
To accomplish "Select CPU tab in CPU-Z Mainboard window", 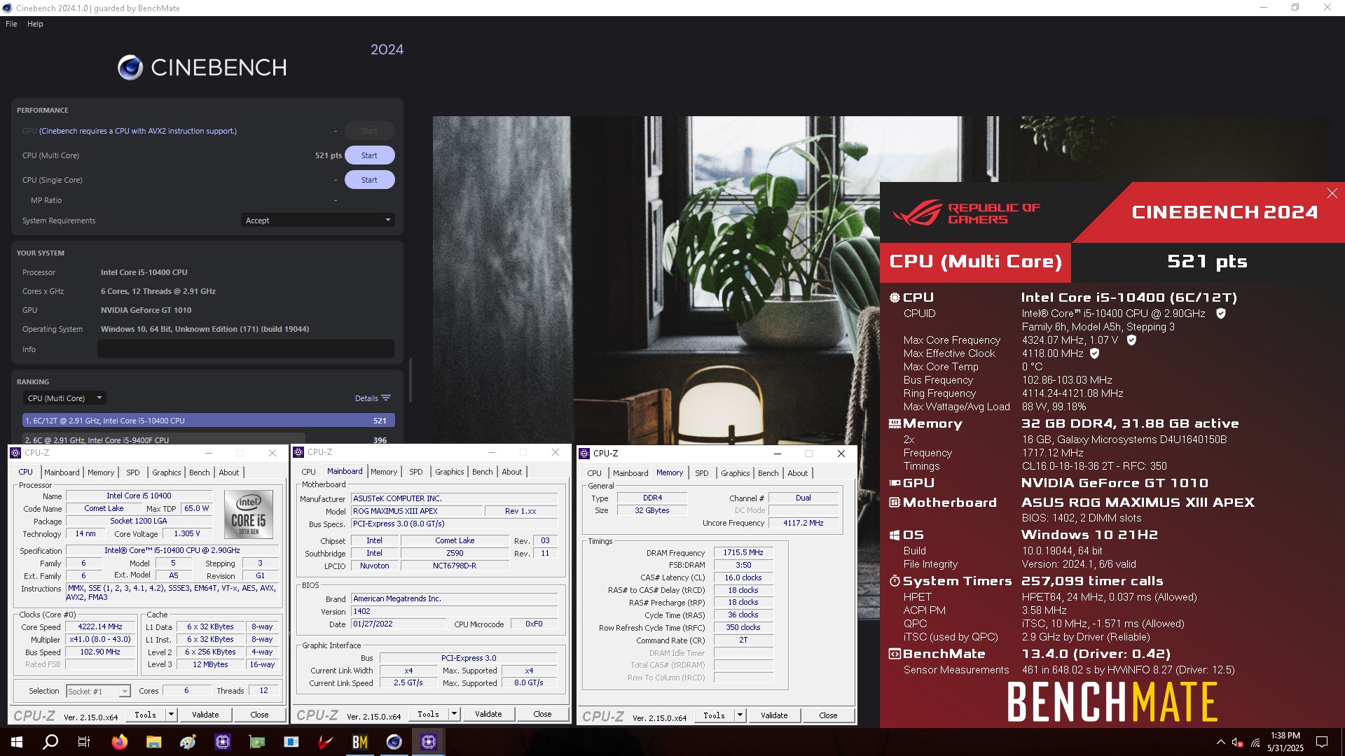I will [309, 472].
